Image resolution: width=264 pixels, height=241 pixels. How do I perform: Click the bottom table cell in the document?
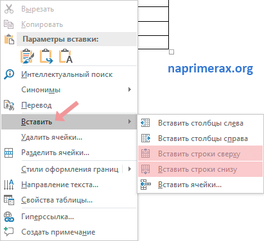pos(153,42)
